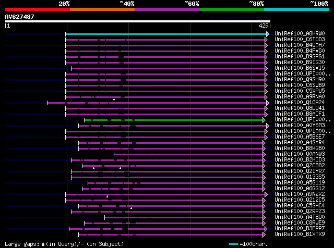Viewport: 334px width, 248px height.
Task: Click the yellow gap marker below A9NZX2 alignment
Action: click(107, 196)
